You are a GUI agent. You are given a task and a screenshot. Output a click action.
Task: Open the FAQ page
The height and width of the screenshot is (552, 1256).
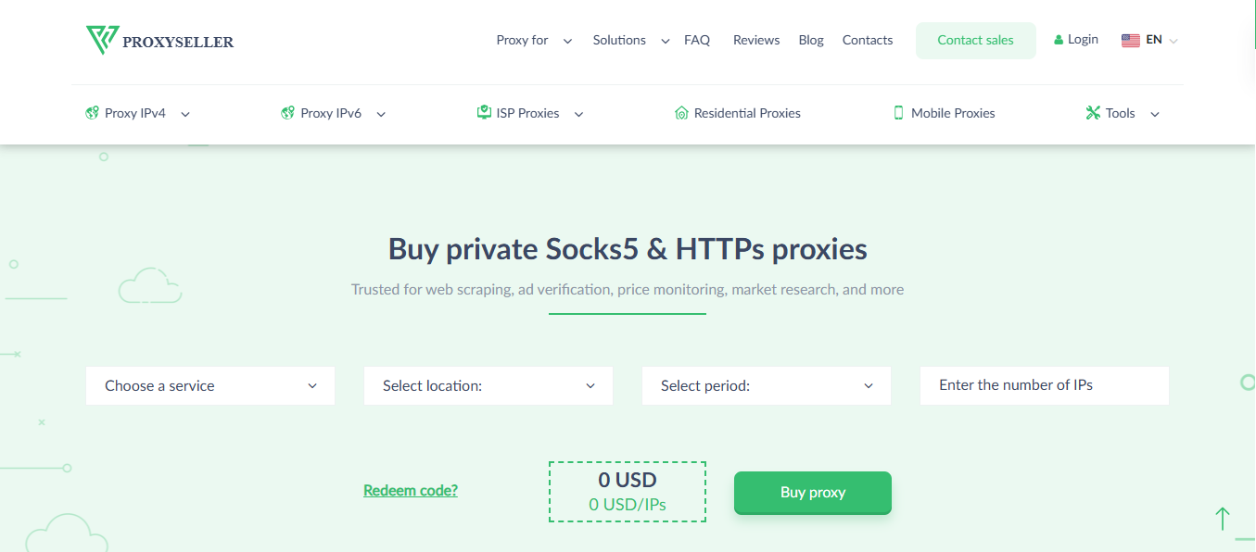pyautogui.click(x=697, y=40)
